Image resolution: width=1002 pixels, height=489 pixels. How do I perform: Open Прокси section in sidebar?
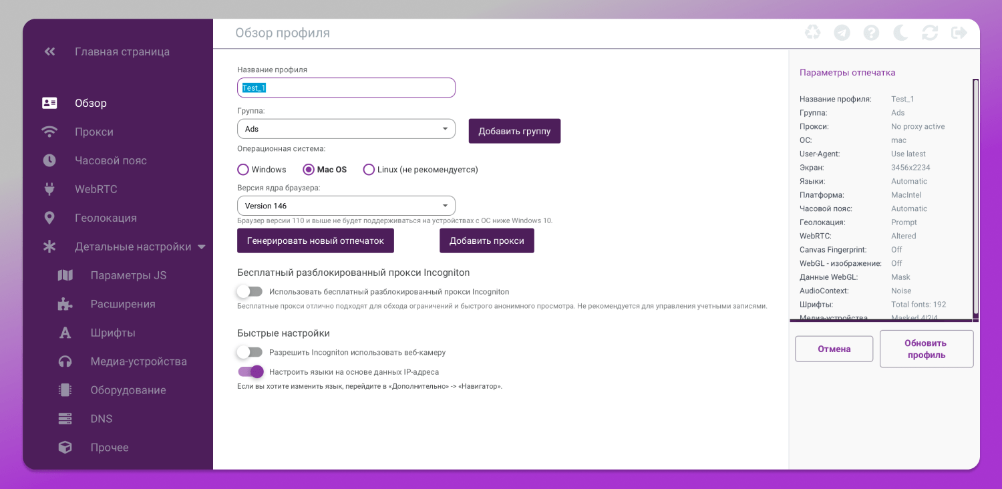(x=94, y=132)
